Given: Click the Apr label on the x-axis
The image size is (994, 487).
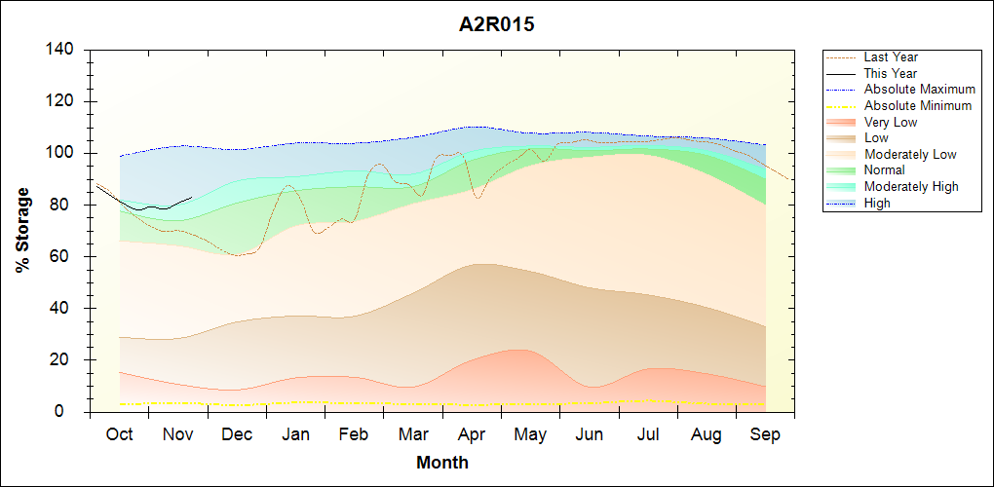Looking at the screenshot, I should [472, 434].
